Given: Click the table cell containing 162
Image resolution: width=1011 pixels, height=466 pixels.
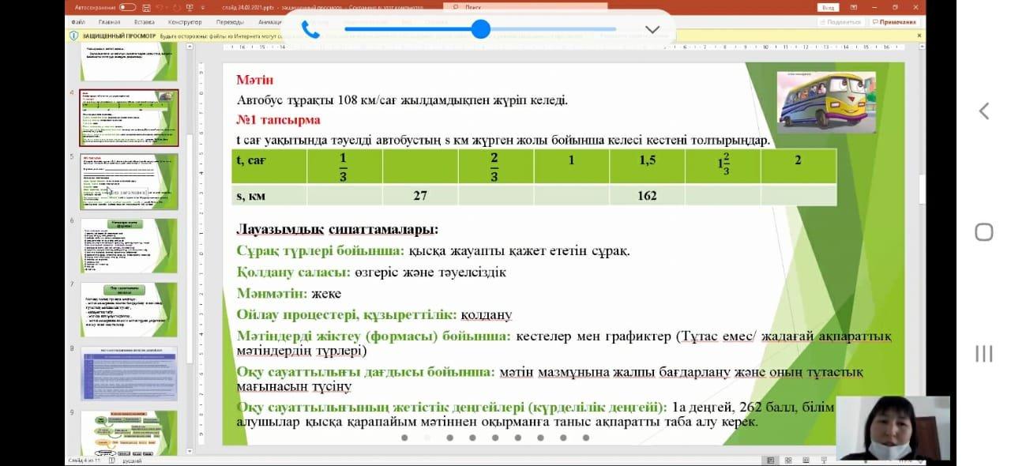Looking at the screenshot, I should pyautogui.click(x=647, y=195).
